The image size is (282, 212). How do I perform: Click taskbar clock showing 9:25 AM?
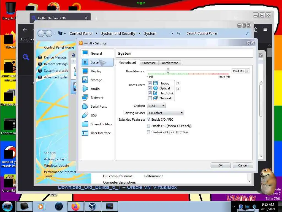coord(268,205)
